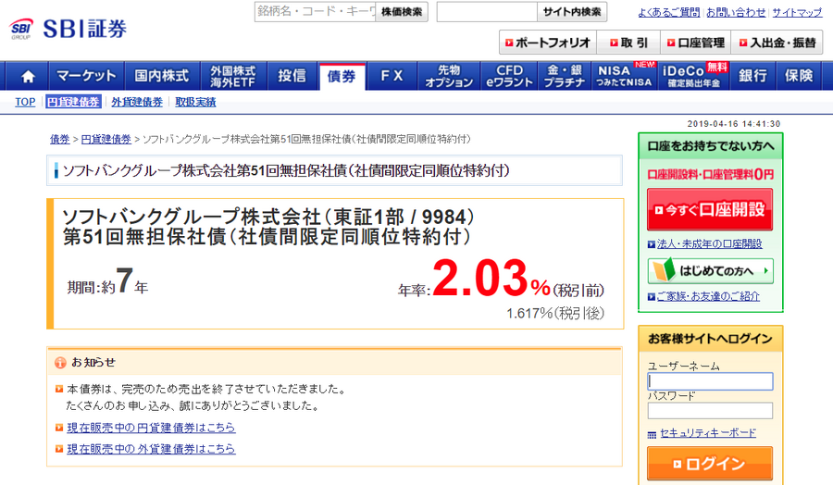Viewport: 833px width, 485px height.
Task: Open the CFD eワラント tab
Action: [x=509, y=76]
